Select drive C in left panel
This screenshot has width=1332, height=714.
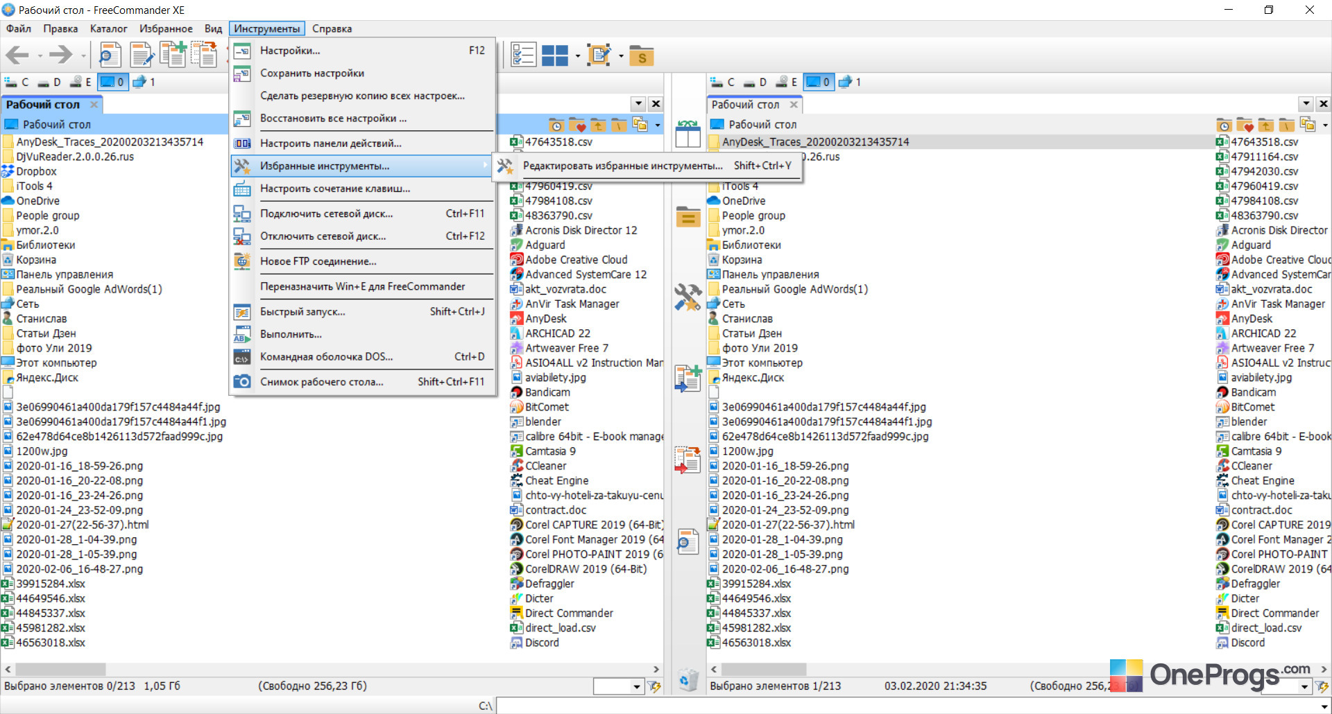pyautogui.click(x=17, y=82)
